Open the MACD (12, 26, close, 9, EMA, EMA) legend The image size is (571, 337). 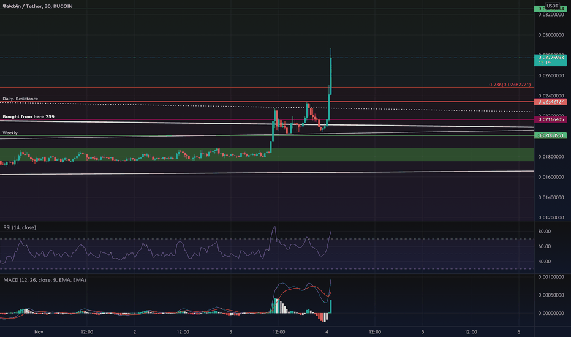pyautogui.click(x=45, y=280)
